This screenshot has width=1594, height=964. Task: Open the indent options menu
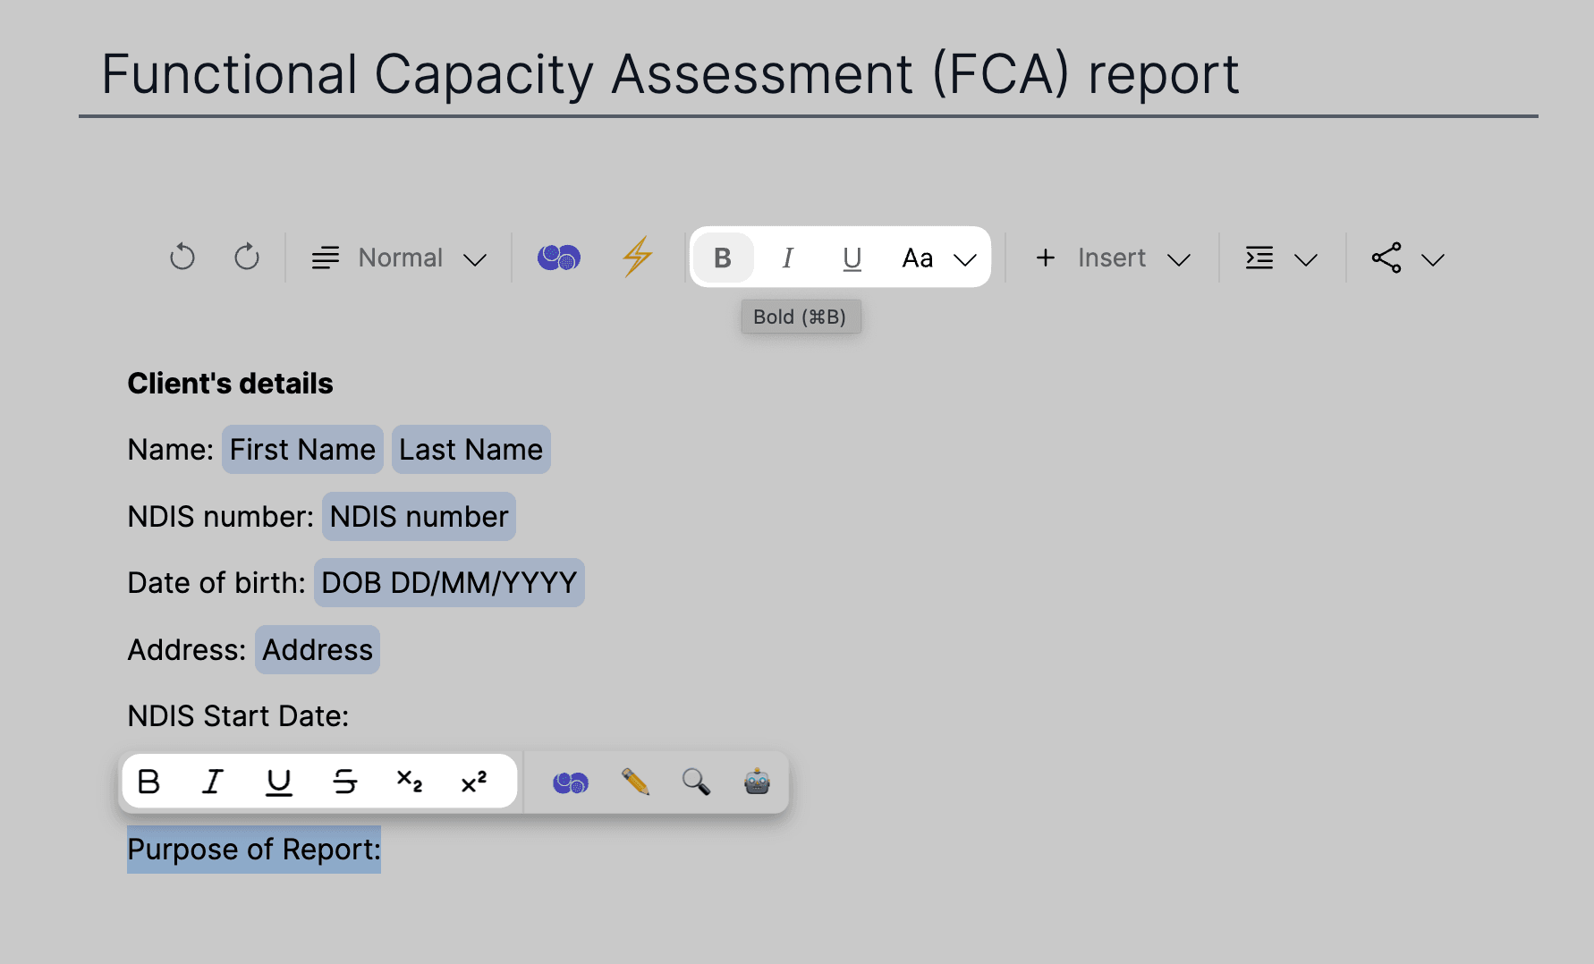pyautogui.click(x=1281, y=258)
